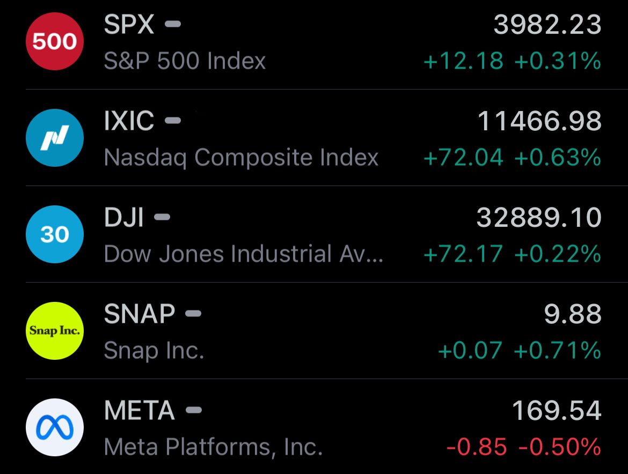Open the Nasdaq Composite Index name
Viewport: 628px width, 474px height.
pyautogui.click(x=241, y=157)
